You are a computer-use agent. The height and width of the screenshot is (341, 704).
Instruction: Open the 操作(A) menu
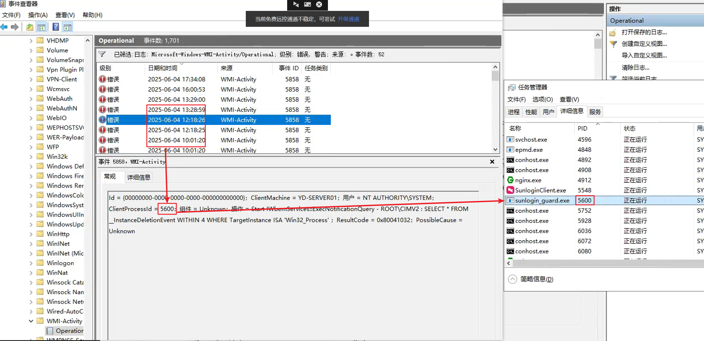38,15
